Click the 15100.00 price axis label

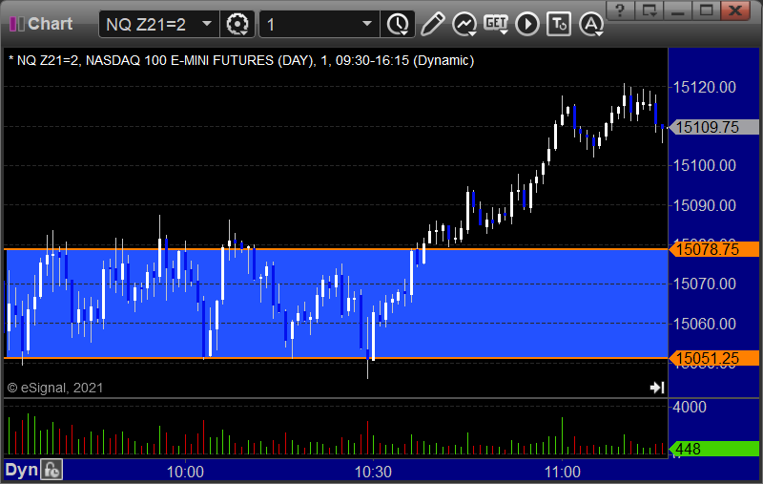tap(704, 165)
